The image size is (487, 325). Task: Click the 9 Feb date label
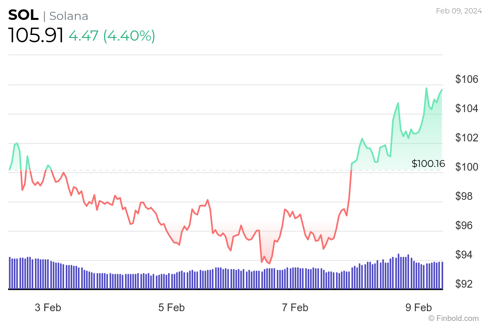point(418,308)
